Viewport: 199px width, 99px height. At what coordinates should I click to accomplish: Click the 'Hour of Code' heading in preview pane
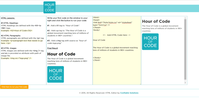tap(156, 21)
